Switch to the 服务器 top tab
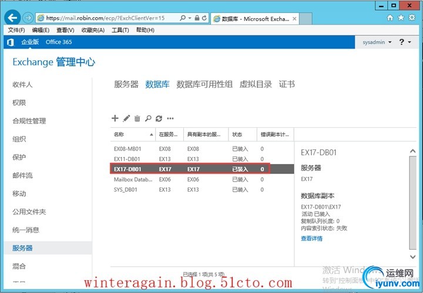 tap(126, 84)
